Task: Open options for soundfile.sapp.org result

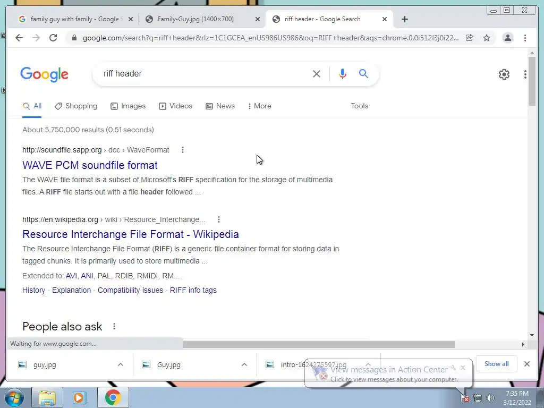Action: tap(183, 150)
